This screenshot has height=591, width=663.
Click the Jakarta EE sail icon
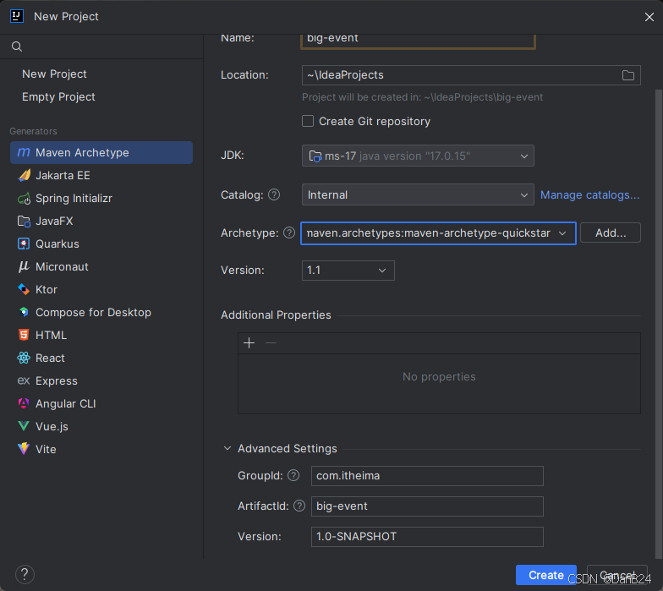pyautogui.click(x=24, y=175)
